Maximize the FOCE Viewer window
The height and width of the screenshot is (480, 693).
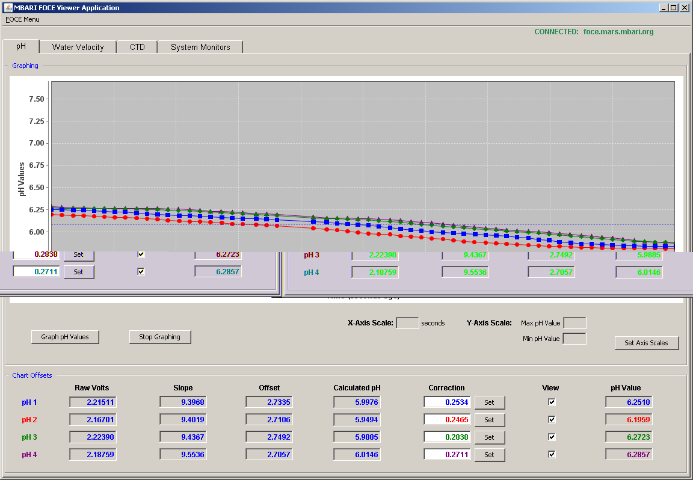pos(673,7)
